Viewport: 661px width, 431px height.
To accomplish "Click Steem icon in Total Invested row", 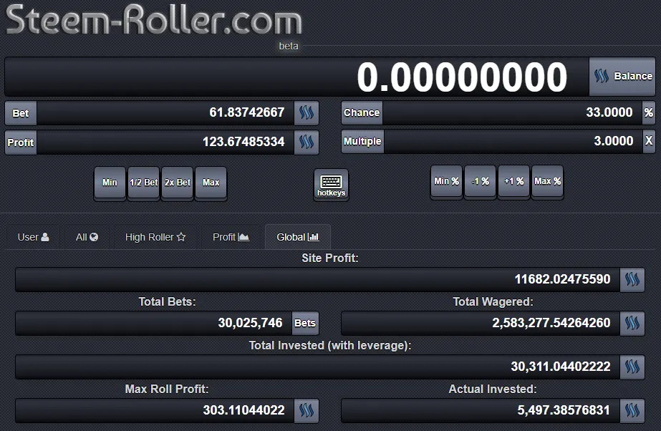I will (x=632, y=367).
